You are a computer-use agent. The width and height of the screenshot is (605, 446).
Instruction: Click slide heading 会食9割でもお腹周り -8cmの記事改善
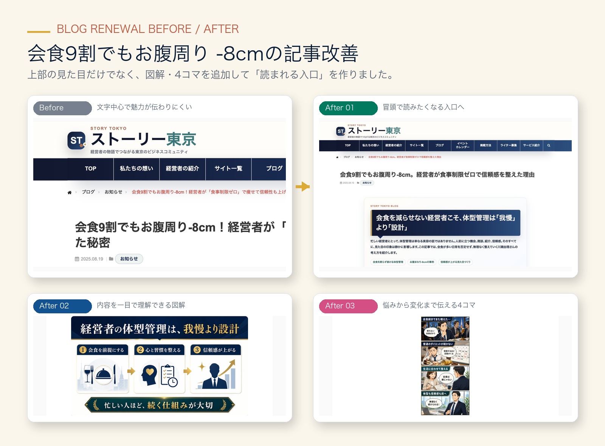pyautogui.click(x=193, y=53)
